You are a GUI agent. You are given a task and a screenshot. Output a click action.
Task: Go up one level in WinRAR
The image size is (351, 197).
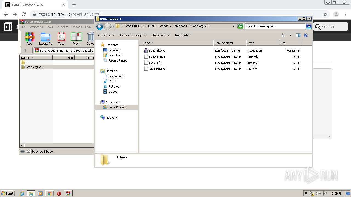pos(25,50)
